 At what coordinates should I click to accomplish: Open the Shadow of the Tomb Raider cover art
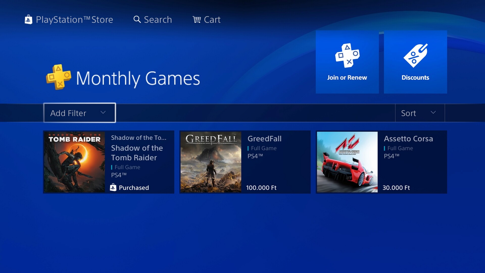(x=75, y=162)
